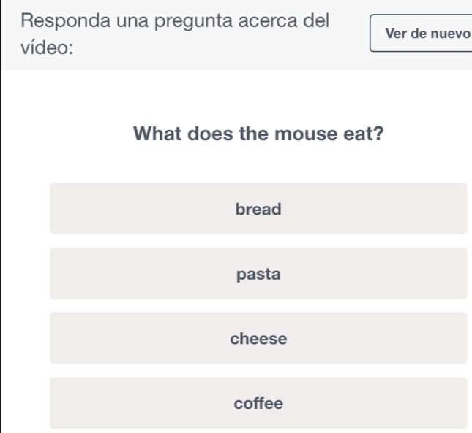472x433 pixels.
Task: Select 'coffee' as the answer
Action: [x=258, y=403]
